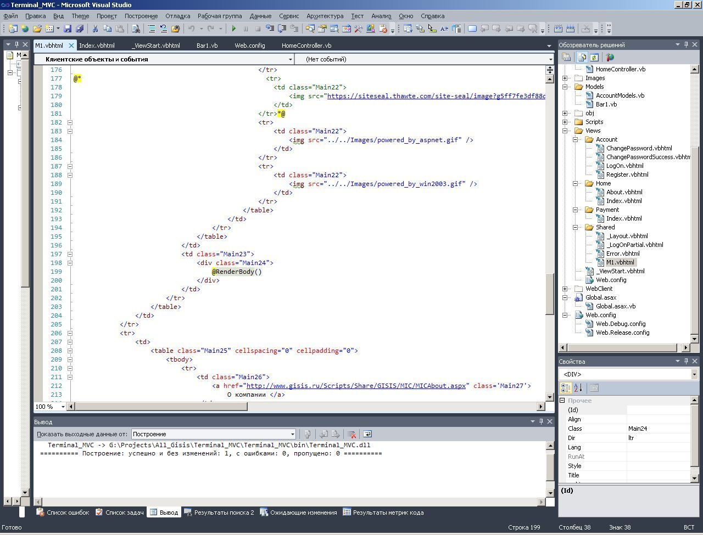Clear all output with the red X icon
This screenshot has width=703, height=535.
click(x=352, y=434)
